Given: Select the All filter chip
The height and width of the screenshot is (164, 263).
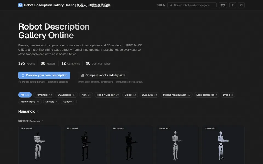Looking at the screenshot, I should (25, 95).
